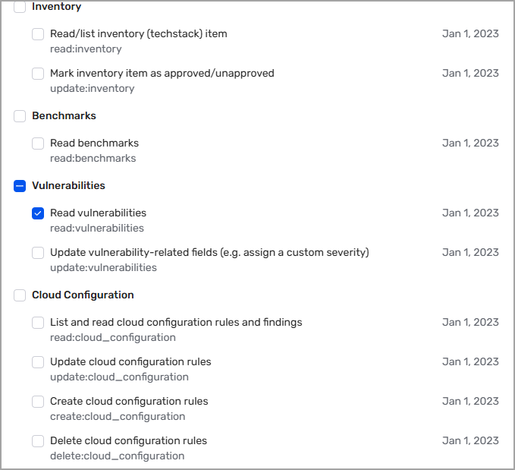Click the Cloud Configuration section label

(83, 295)
